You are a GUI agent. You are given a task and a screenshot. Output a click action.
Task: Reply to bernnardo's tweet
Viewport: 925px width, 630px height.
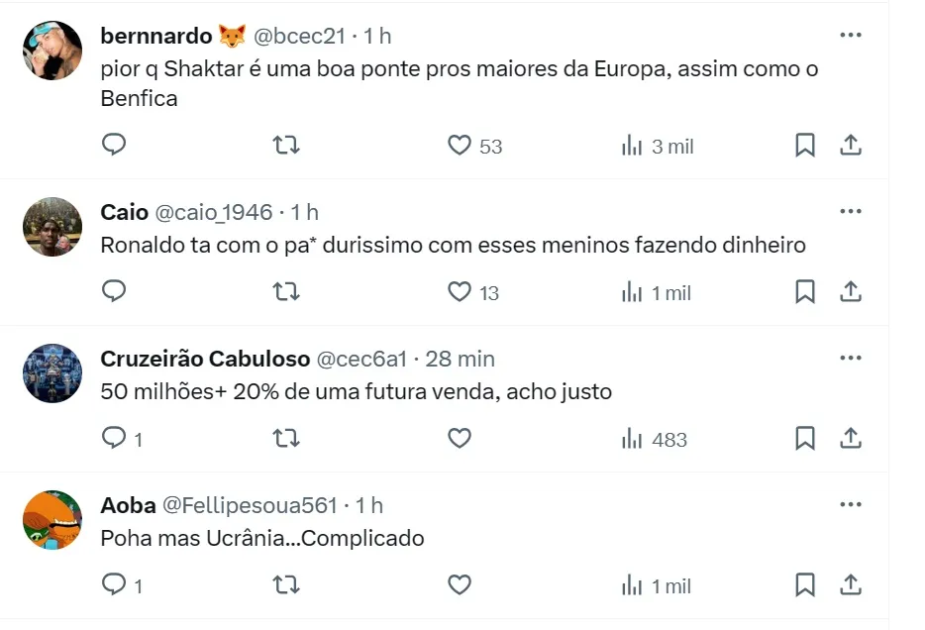[x=115, y=146]
